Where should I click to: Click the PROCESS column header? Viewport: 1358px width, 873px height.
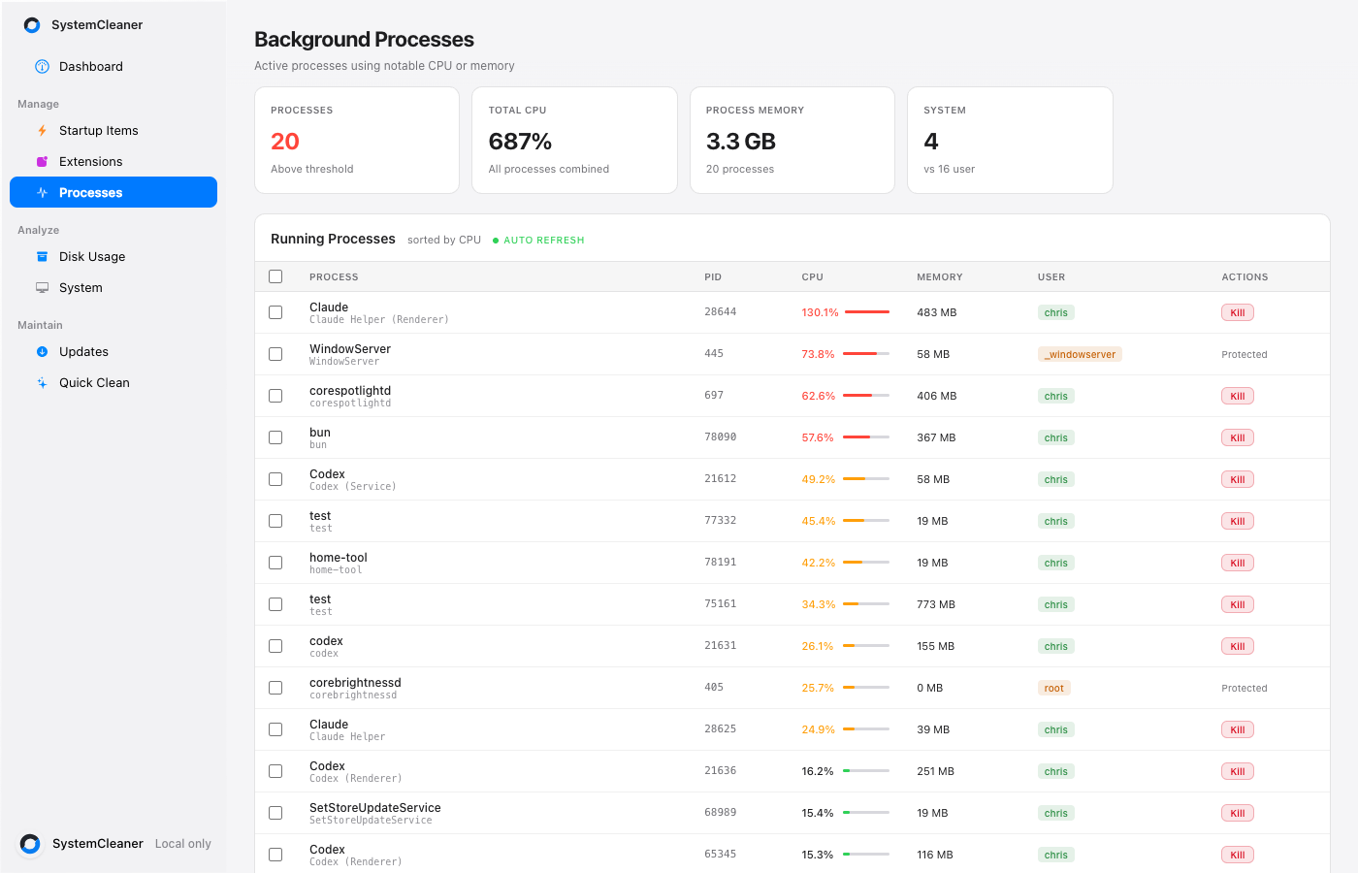pos(334,277)
